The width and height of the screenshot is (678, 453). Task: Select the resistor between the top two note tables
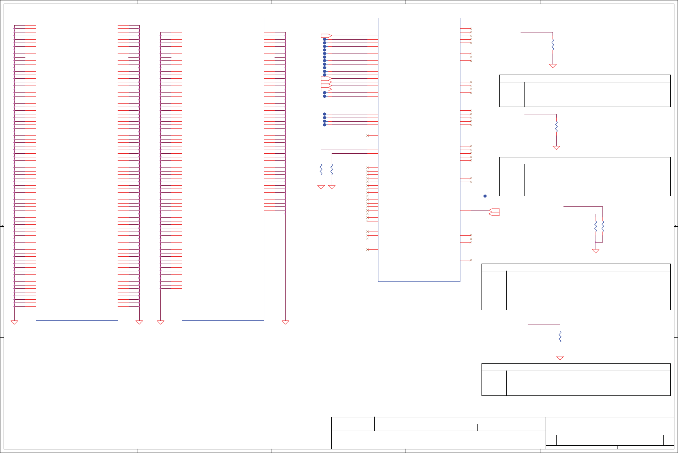[556, 127]
